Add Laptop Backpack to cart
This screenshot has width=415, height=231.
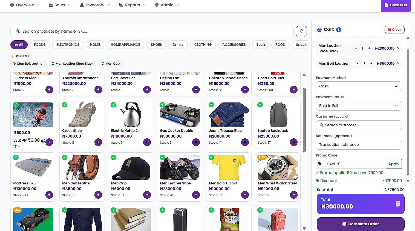click(x=294, y=142)
